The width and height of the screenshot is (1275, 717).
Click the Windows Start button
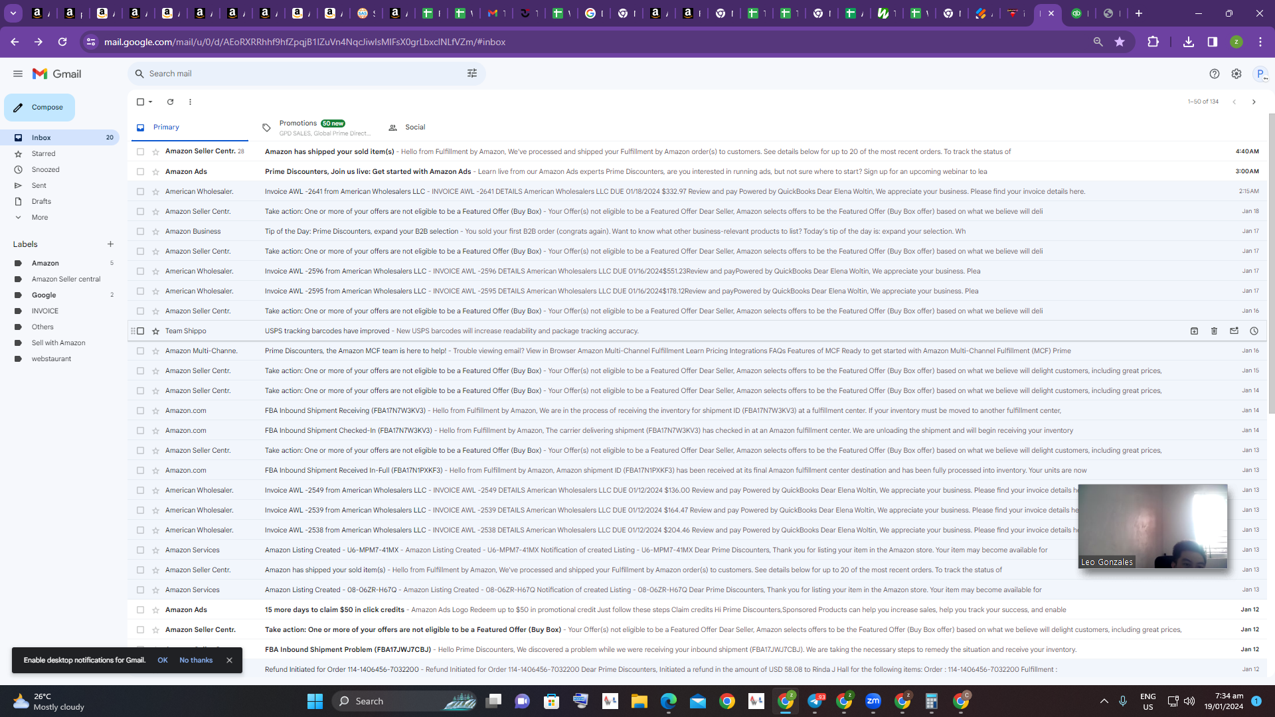[x=315, y=701]
